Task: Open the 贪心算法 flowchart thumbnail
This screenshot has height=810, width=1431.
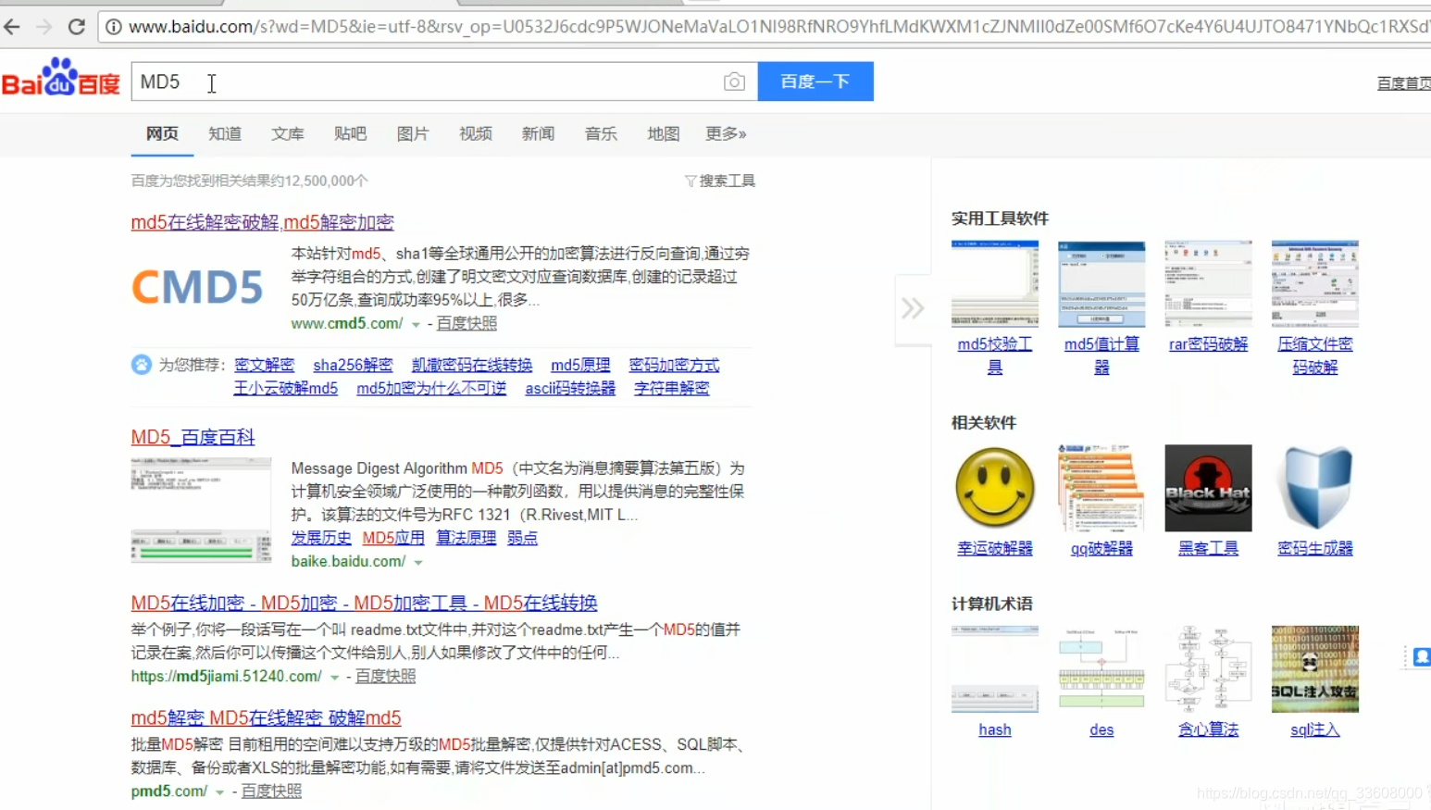Action: pos(1208,668)
